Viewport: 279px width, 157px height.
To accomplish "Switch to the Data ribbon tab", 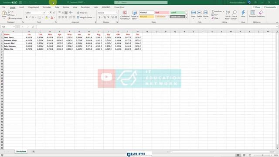I will 57,7.
